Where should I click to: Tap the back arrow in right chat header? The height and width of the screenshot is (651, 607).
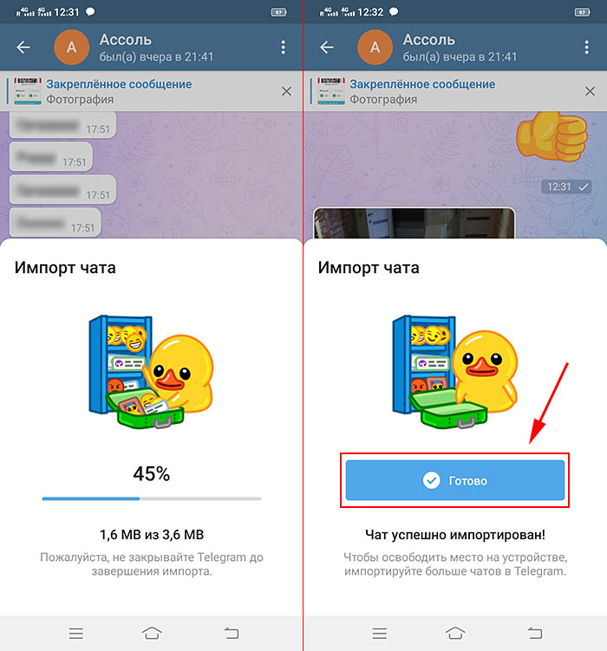point(327,48)
